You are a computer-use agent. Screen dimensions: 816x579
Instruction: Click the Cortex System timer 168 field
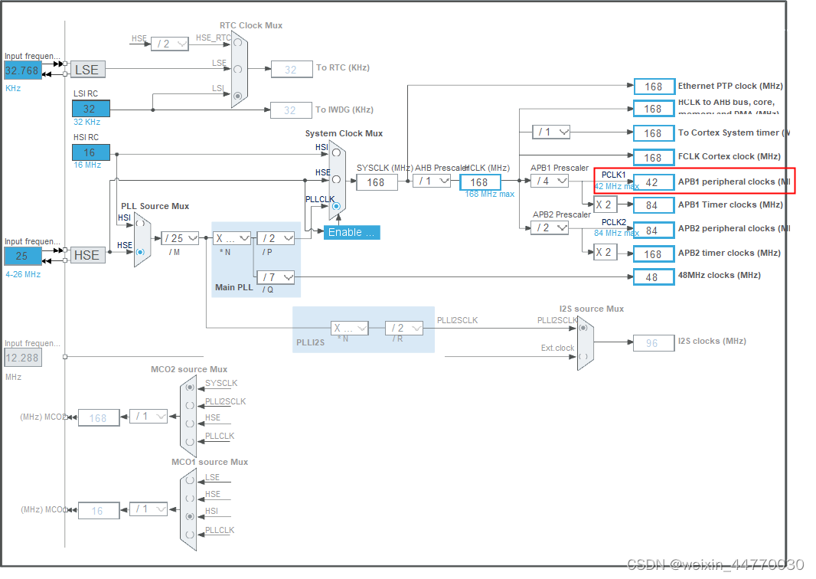pyautogui.click(x=654, y=133)
